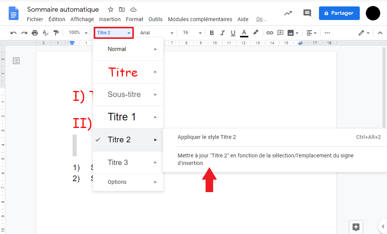This screenshot has height=234, width=387.
Task: Open the text color picker
Action: 244,33
